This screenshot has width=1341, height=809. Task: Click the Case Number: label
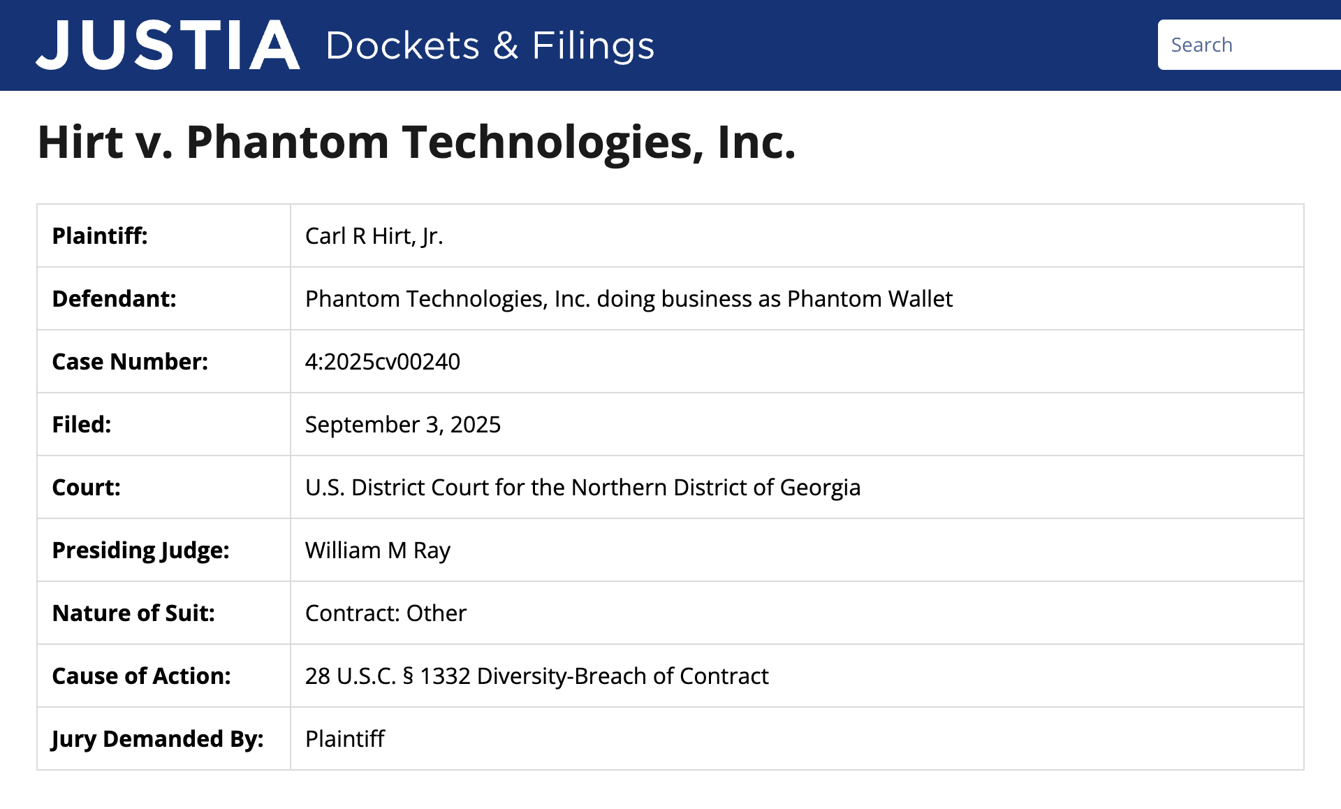click(x=130, y=362)
